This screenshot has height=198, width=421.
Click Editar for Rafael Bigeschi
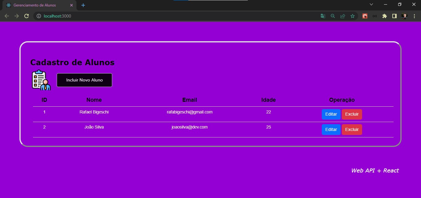pos(331,114)
